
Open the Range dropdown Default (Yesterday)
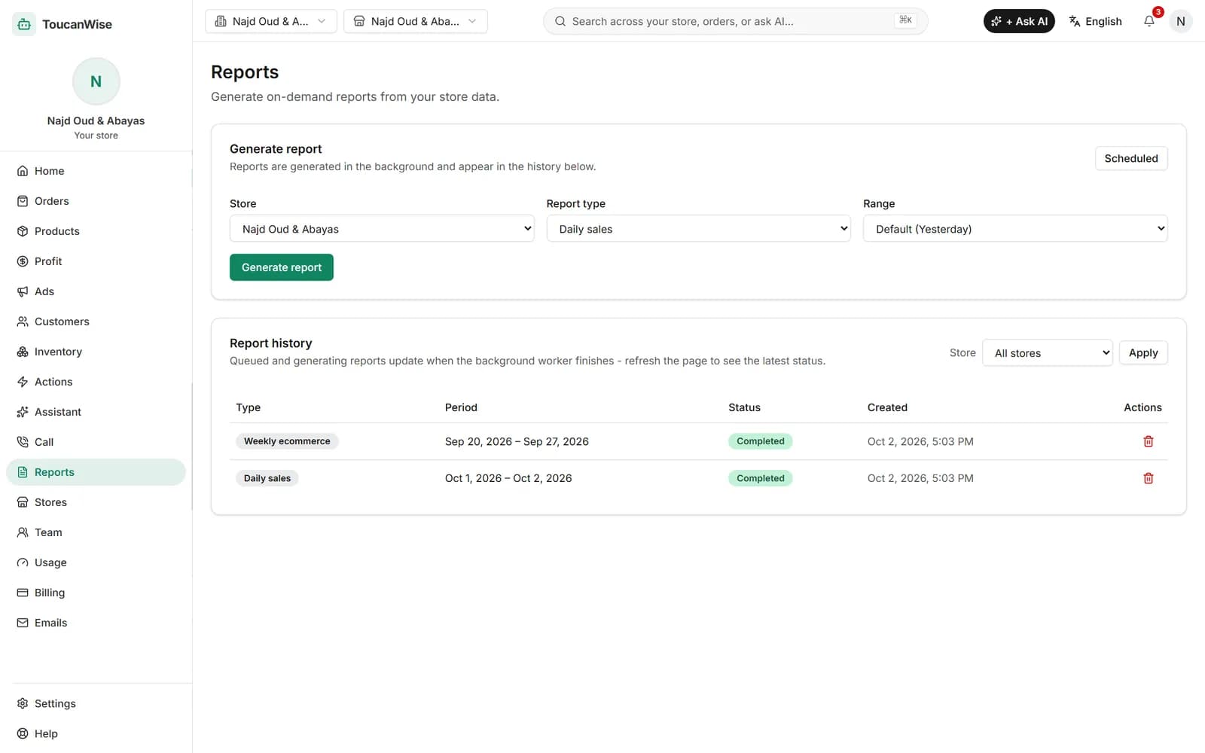pyautogui.click(x=1015, y=228)
